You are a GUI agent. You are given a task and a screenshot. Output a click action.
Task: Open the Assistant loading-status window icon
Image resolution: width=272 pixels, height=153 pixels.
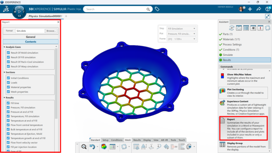239,28
